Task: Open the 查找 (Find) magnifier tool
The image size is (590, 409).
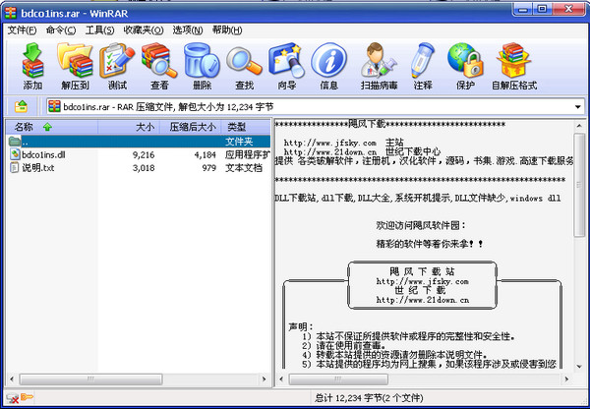Action: coord(244,67)
